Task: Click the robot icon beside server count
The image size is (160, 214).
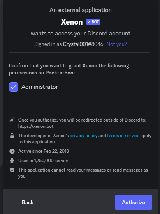Action: click(12, 161)
